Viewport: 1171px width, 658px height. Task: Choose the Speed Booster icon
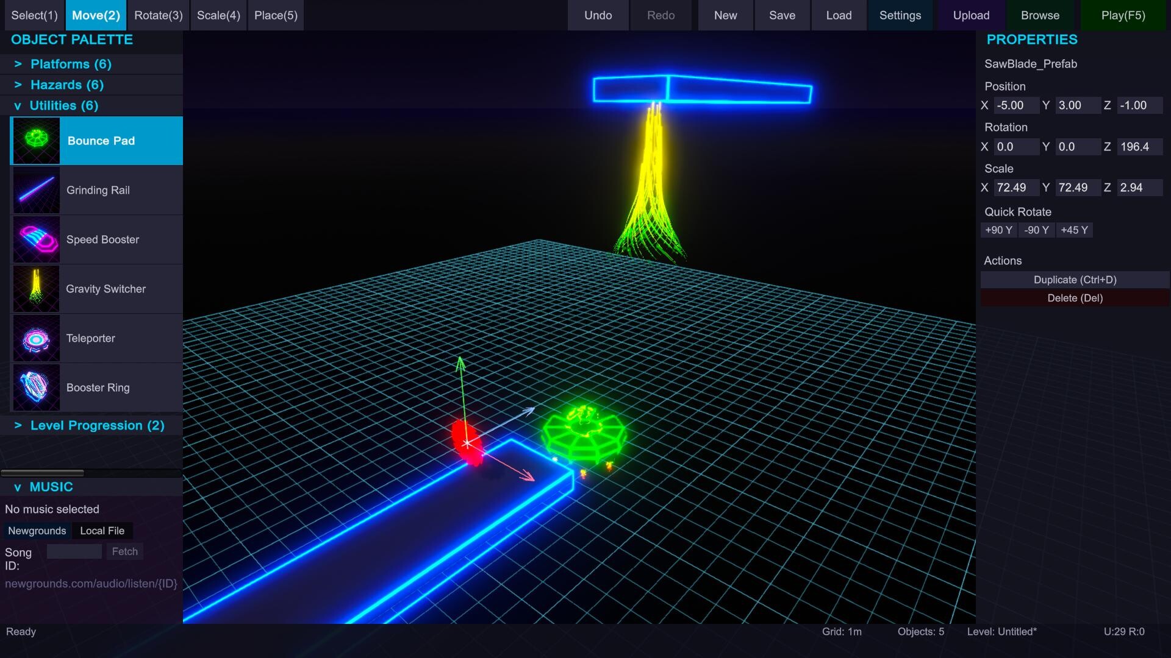[x=36, y=239]
